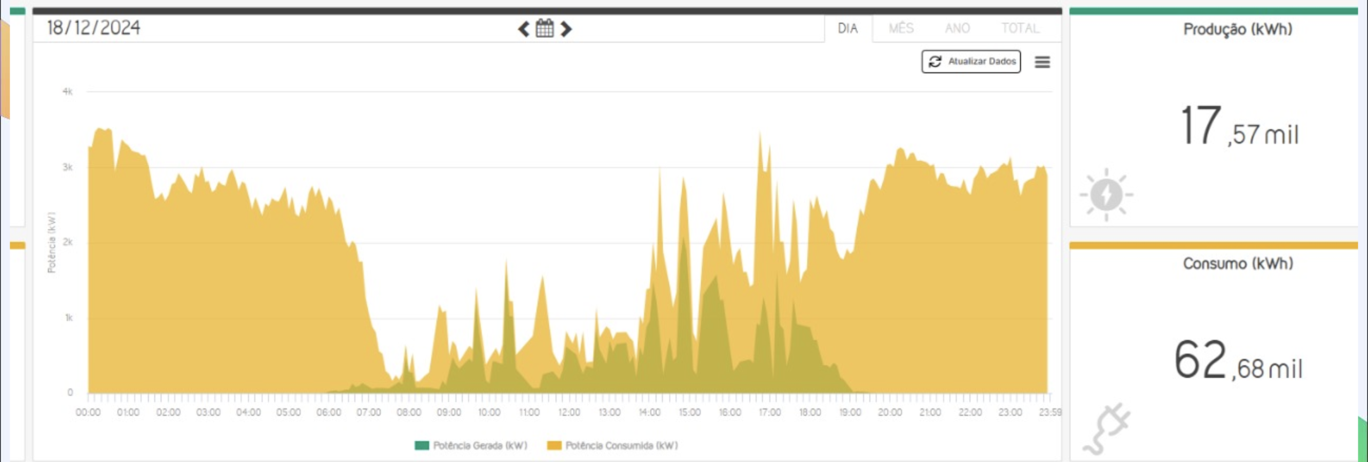
Task: Click the 12:00 label on time axis
Action: point(569,412)
